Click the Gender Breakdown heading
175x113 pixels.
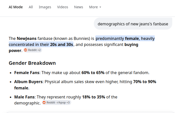pos(32,63)
